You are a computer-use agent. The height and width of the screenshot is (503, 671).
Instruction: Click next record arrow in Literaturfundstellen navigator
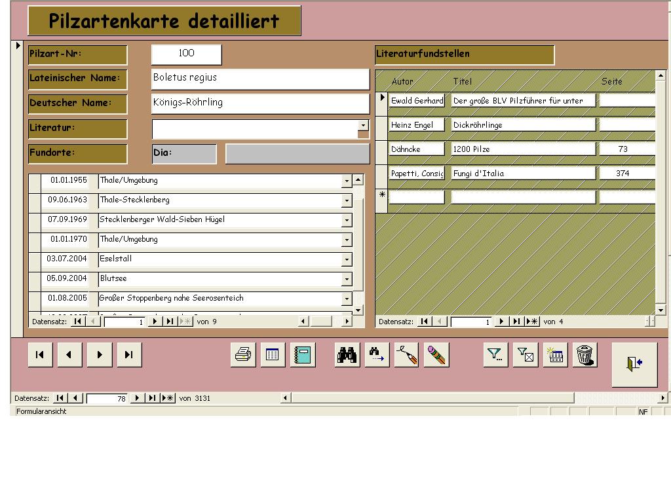[x=501, y=322]
